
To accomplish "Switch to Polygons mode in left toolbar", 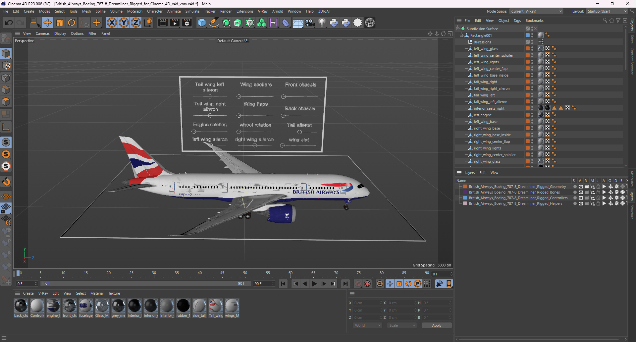I will click(6, 102).
